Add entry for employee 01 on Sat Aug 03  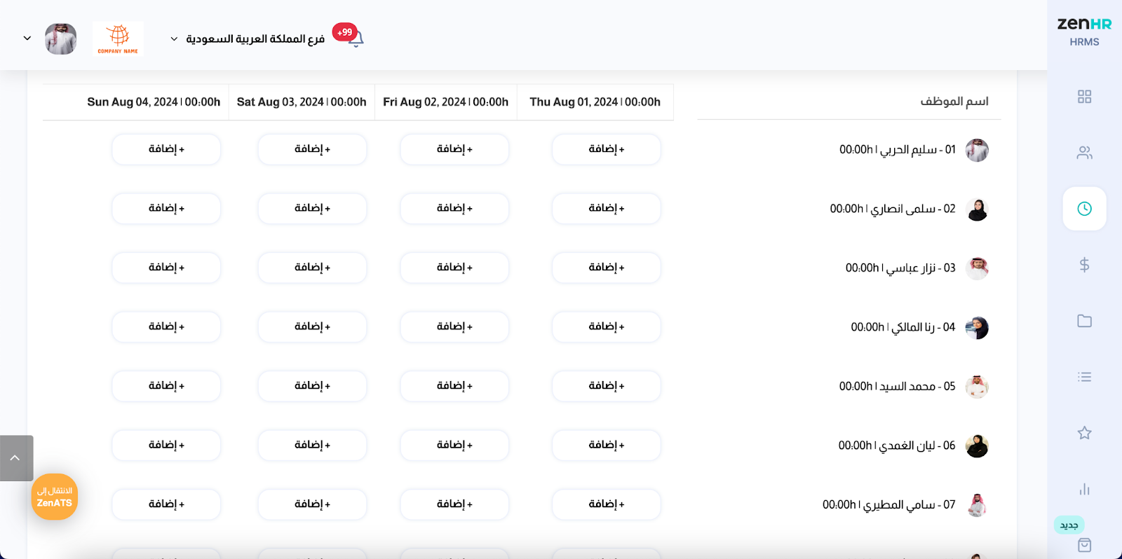[x=312, y=149]
